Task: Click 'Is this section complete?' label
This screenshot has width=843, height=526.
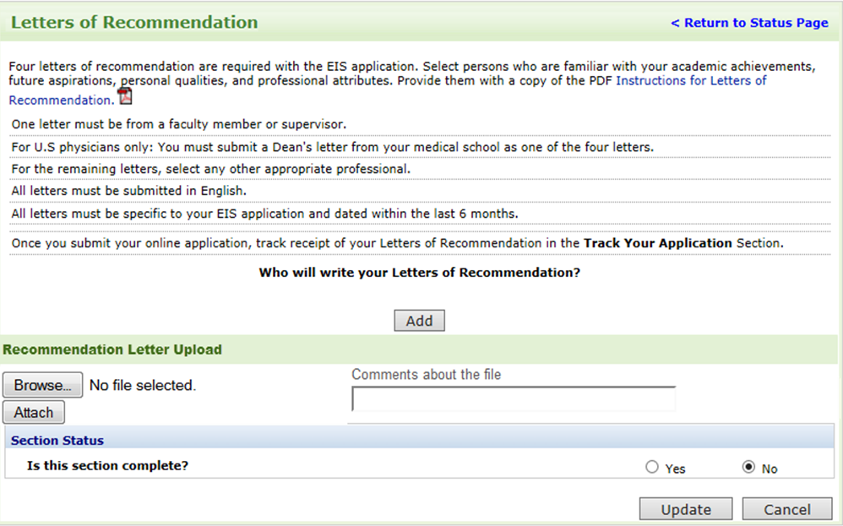Action: point(108,466)
